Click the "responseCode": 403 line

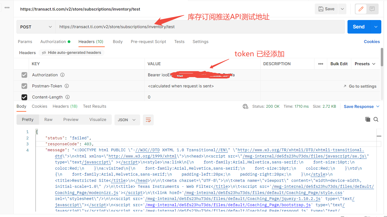point(70,144)
